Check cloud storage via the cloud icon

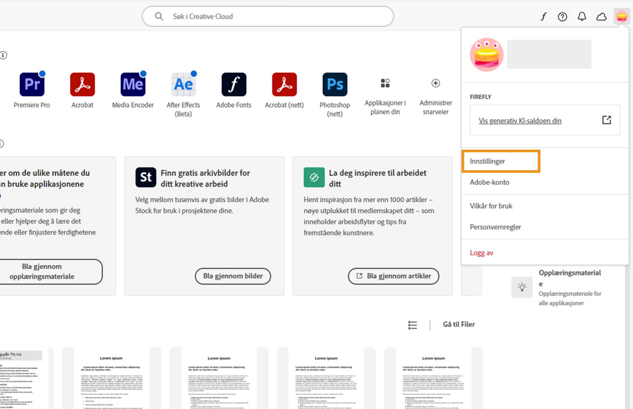coord(601,16)
